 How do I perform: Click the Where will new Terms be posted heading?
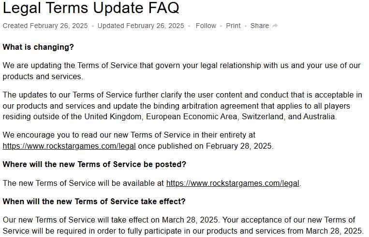(x=94, y=165)
